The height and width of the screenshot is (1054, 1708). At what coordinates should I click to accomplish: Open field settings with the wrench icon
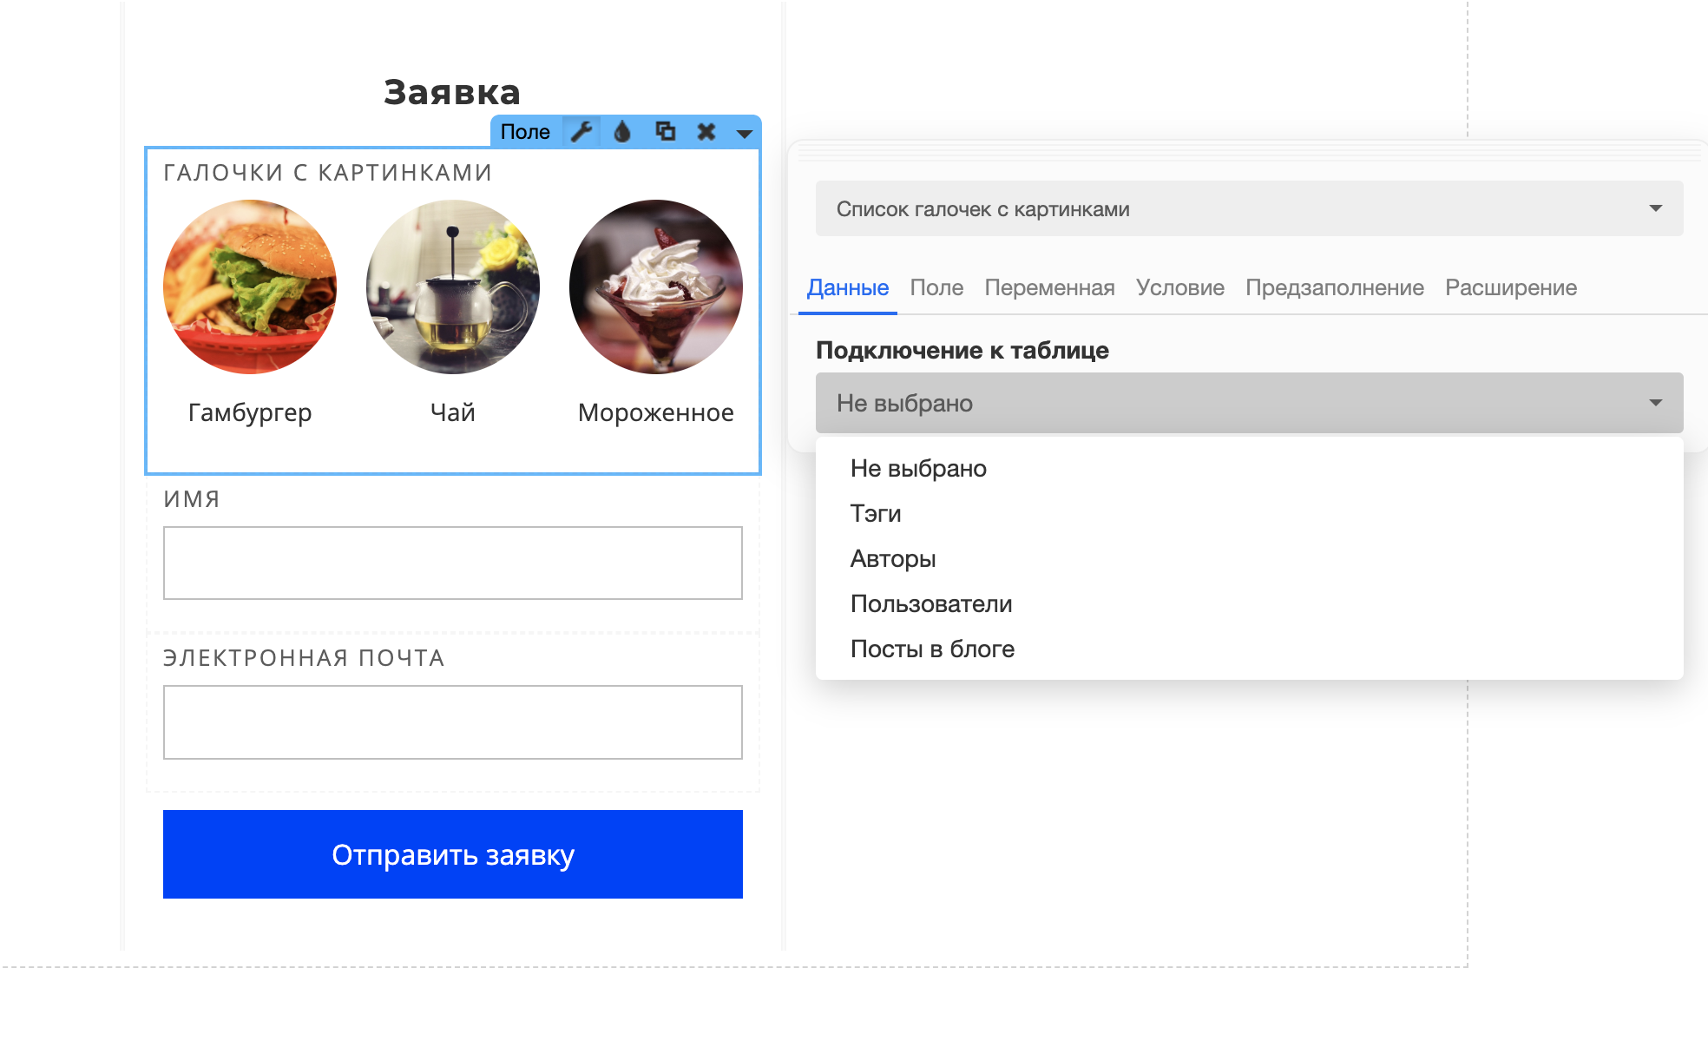coord(581,132)
